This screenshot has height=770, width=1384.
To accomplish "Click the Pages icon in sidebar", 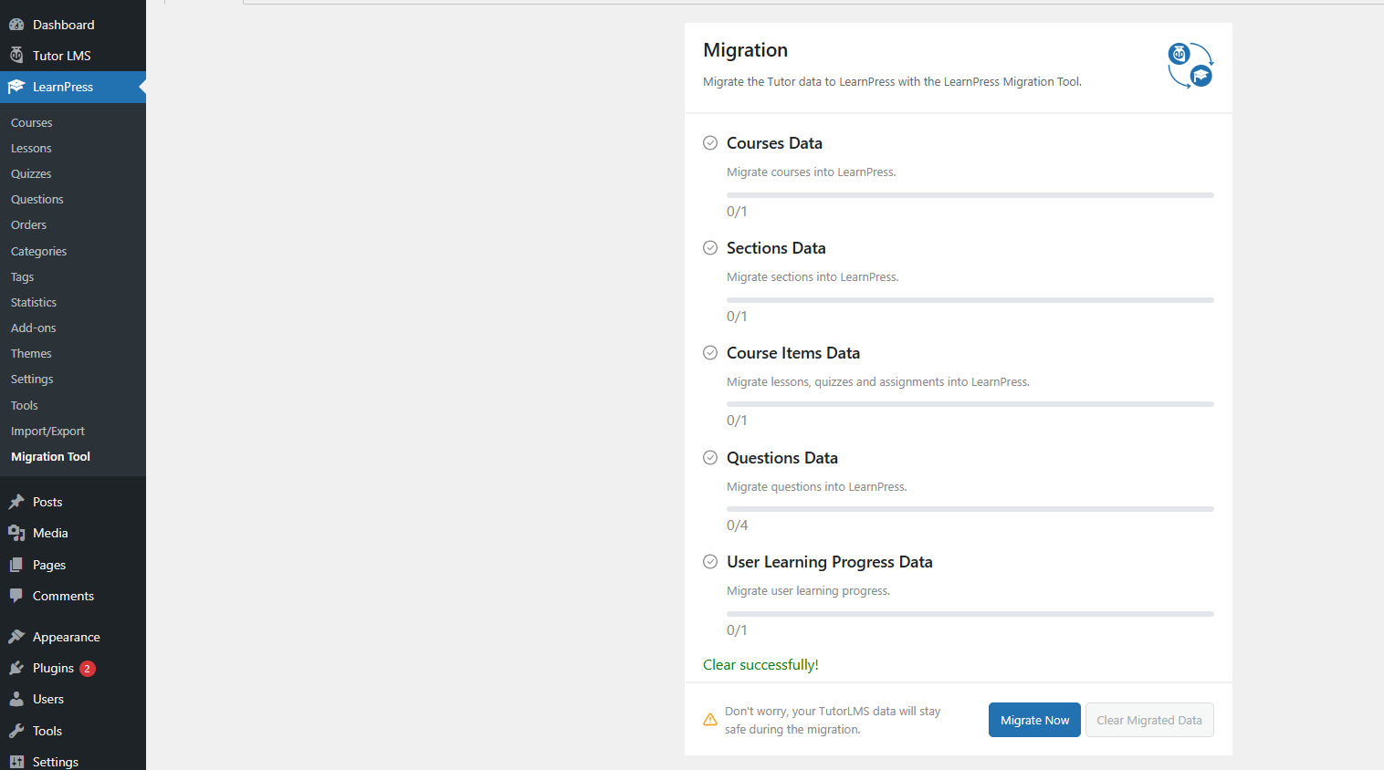I will [16, 565].
